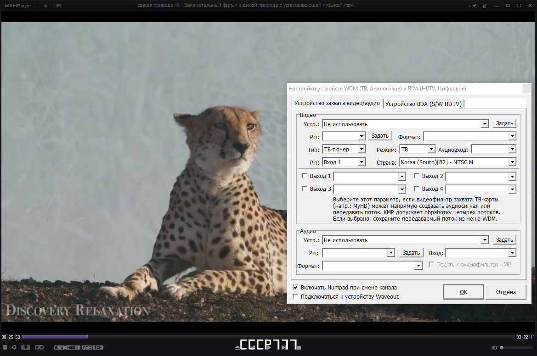Screen dimensions: 537x356
Task: Click the Отмена button
Action: pyautogui.click(x=506, y=292)
